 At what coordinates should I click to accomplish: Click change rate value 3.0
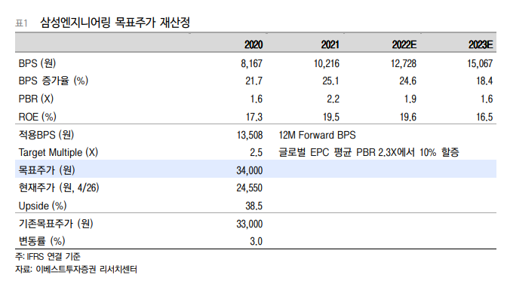click(256, 242)
